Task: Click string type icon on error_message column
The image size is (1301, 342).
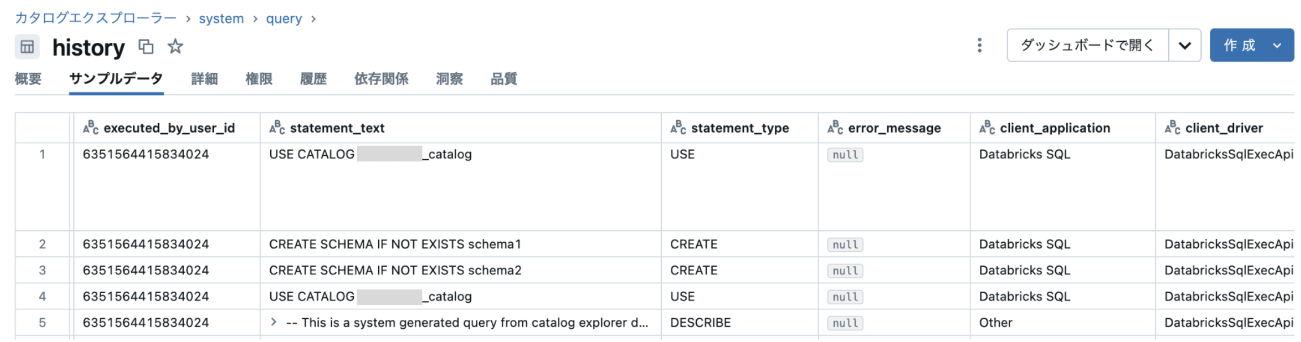Action: point(835,128)
